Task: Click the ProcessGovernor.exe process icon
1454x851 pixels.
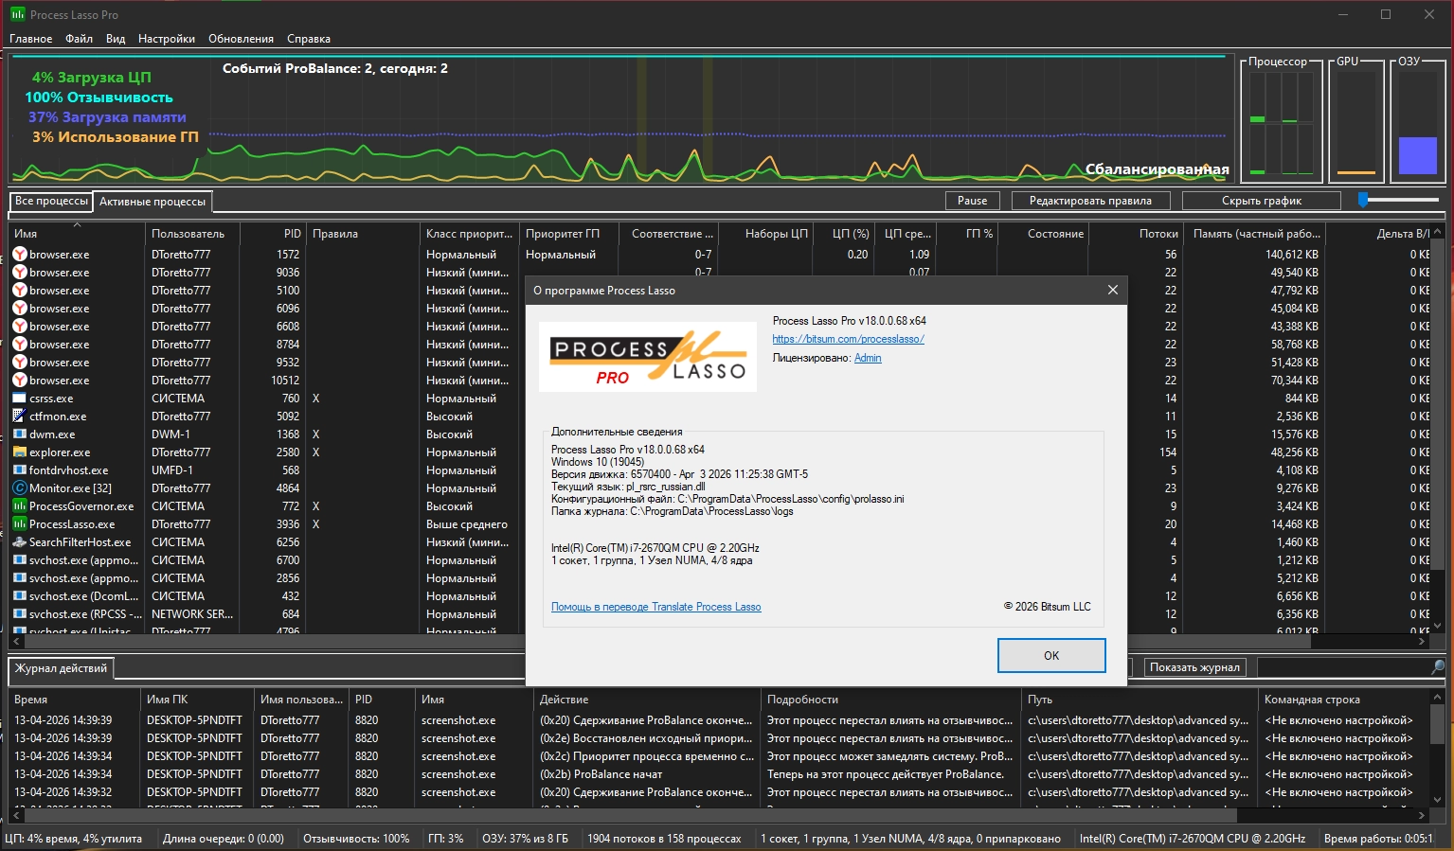Action: coord(19,506)
